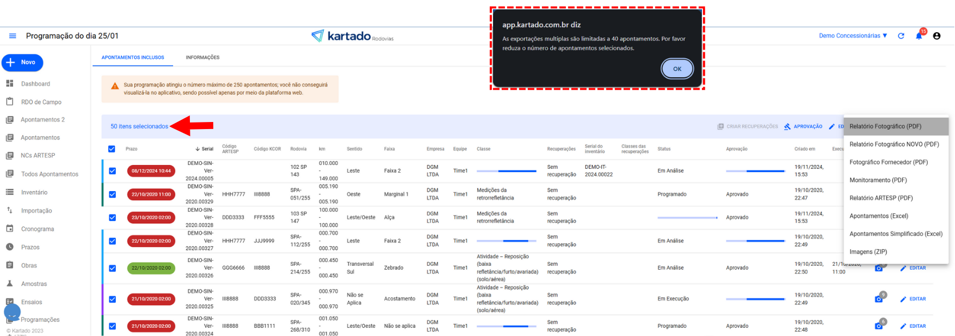
Task: Click the Amostras flask icon
Action: pos(10,284)
